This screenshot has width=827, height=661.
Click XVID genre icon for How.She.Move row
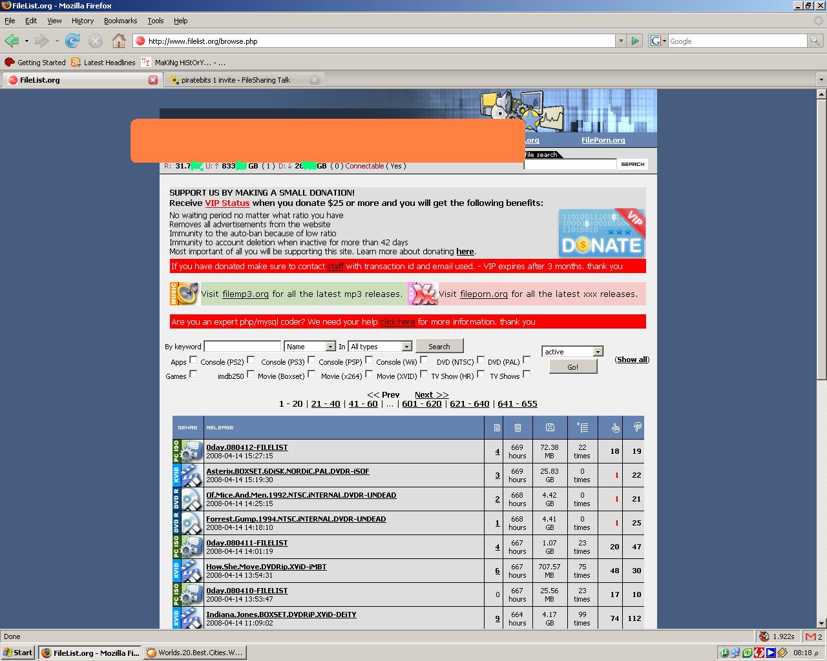[188, 571]
